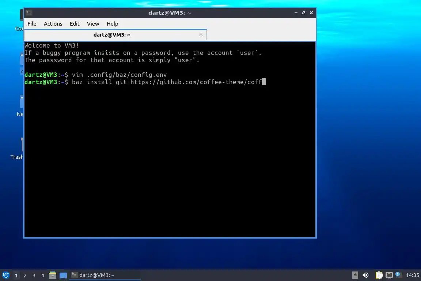Minimize the terminal window
Screen dimensions: 421x281
point(296,13)
